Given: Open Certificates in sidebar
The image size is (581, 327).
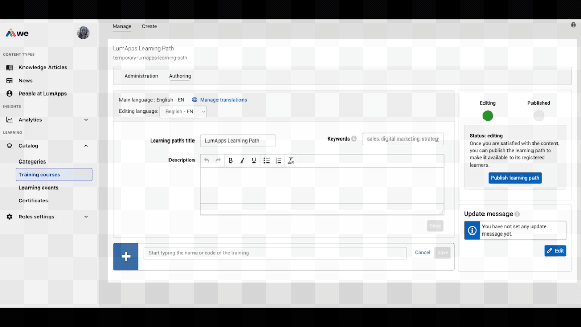Looking at the screenshot, I should [33, 201].
